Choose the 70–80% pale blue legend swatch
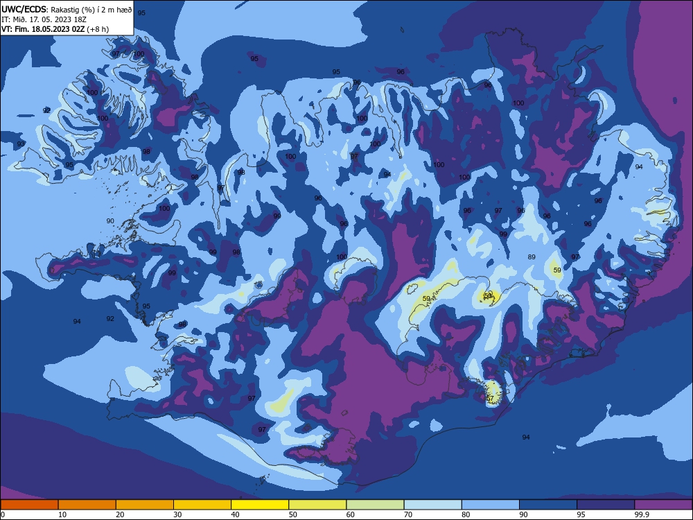 pos(433,505)
